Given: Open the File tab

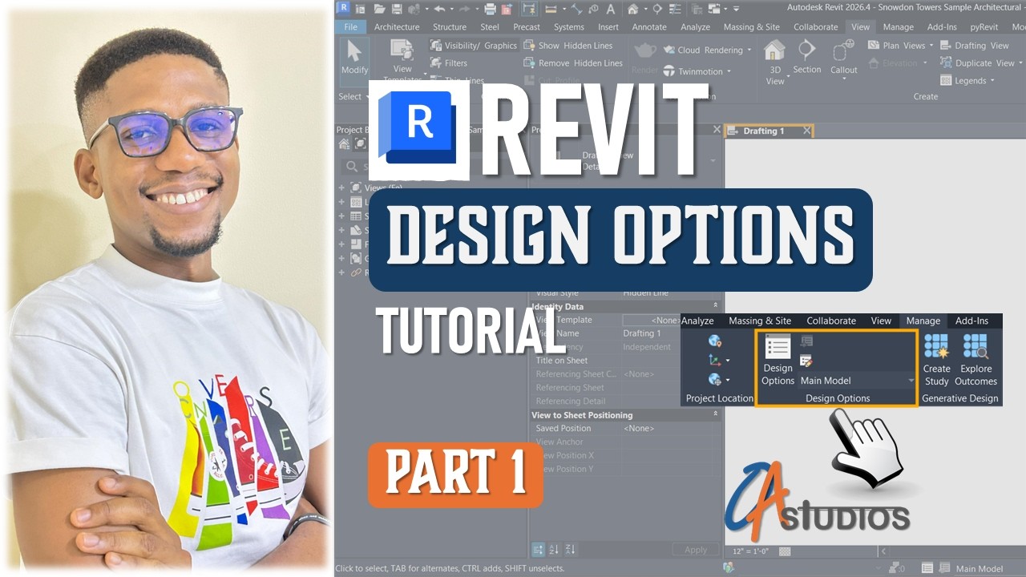Looking at the screenshot, I should tap(350, 27).
